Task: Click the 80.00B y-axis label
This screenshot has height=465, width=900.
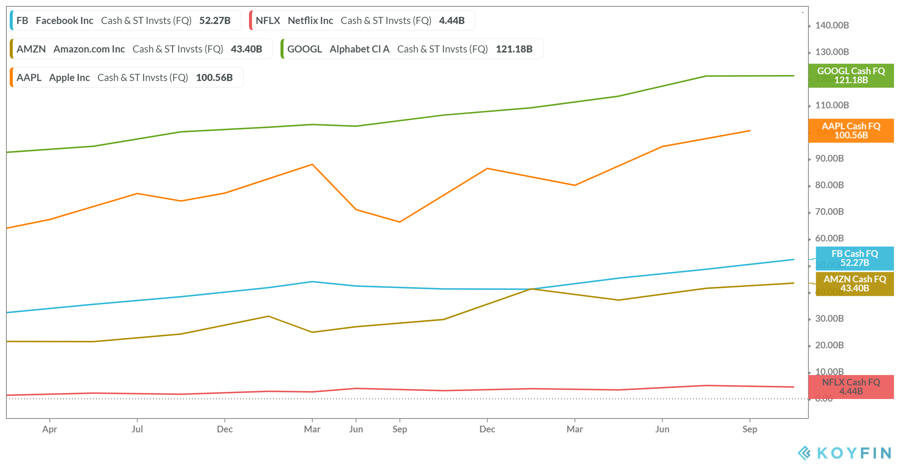Action: coord(829,185)
